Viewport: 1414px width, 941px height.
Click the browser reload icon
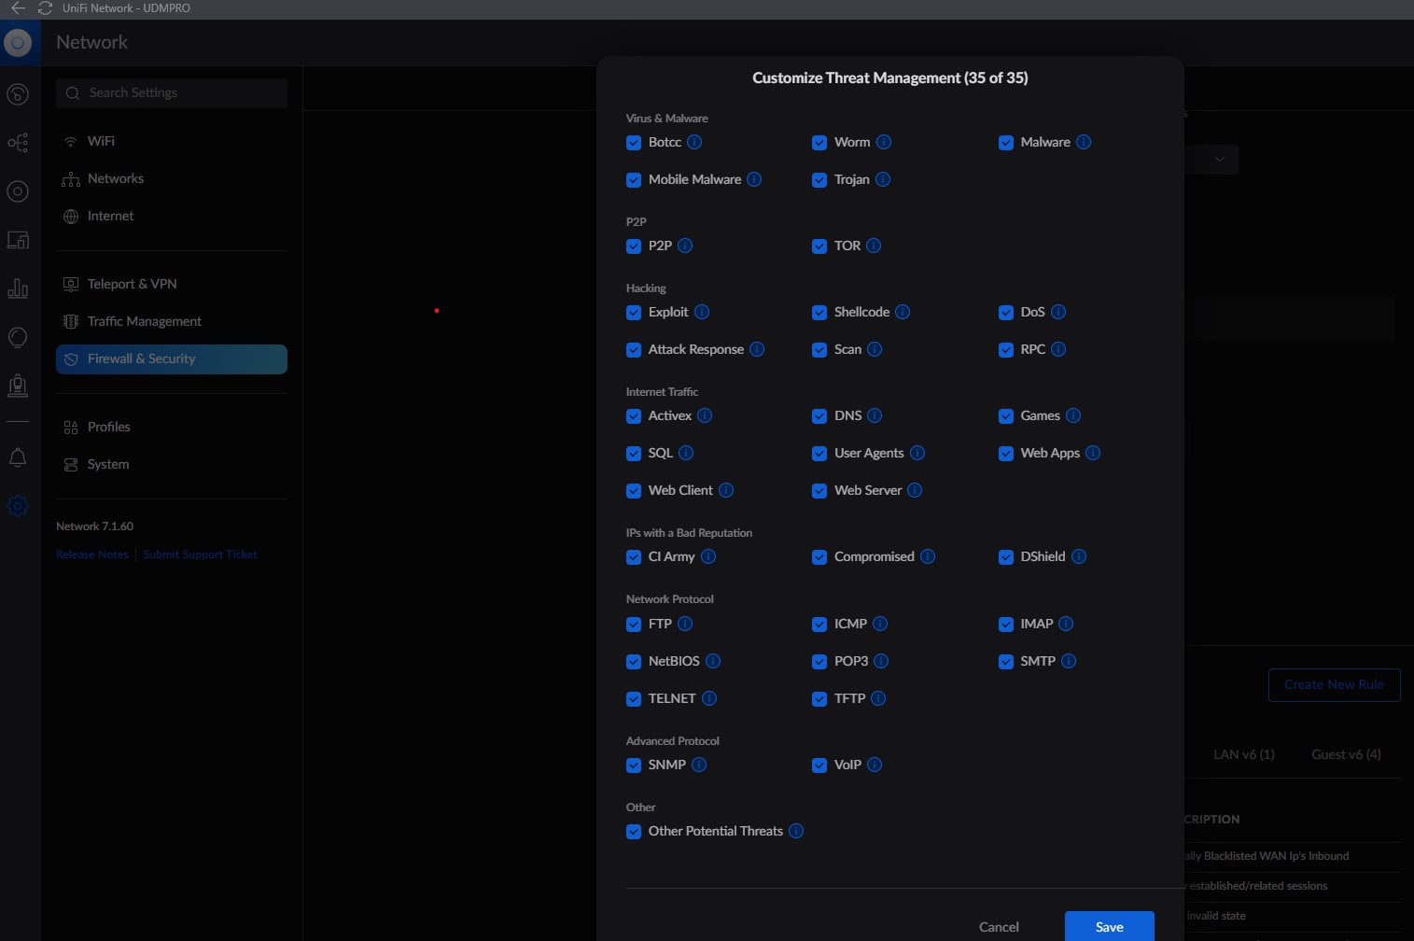click(44, 8)
